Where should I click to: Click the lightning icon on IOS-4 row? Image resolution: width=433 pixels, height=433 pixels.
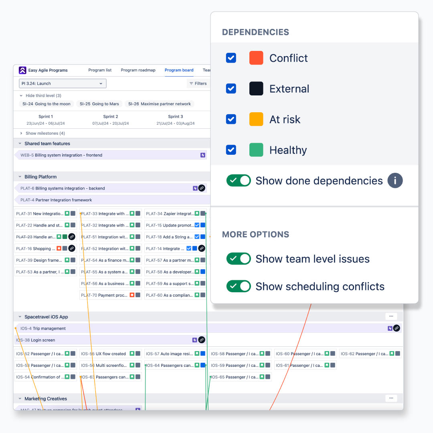pyautogui.click(x=390, y=328)
